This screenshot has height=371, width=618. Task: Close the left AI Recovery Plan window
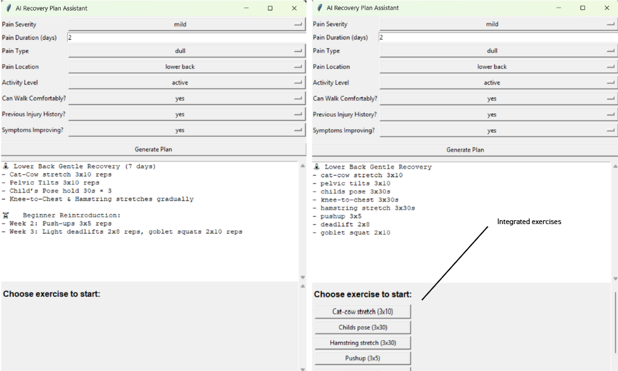click(294, 8)
